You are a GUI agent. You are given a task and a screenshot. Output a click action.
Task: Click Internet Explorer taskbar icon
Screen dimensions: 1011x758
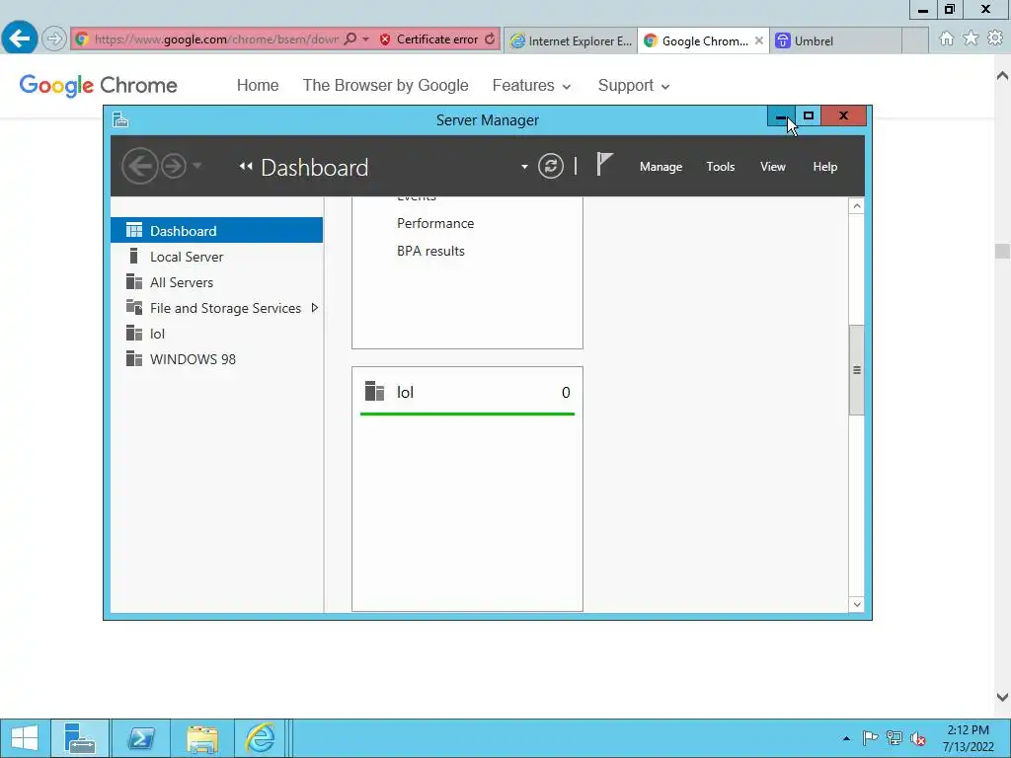pos(261,738)
